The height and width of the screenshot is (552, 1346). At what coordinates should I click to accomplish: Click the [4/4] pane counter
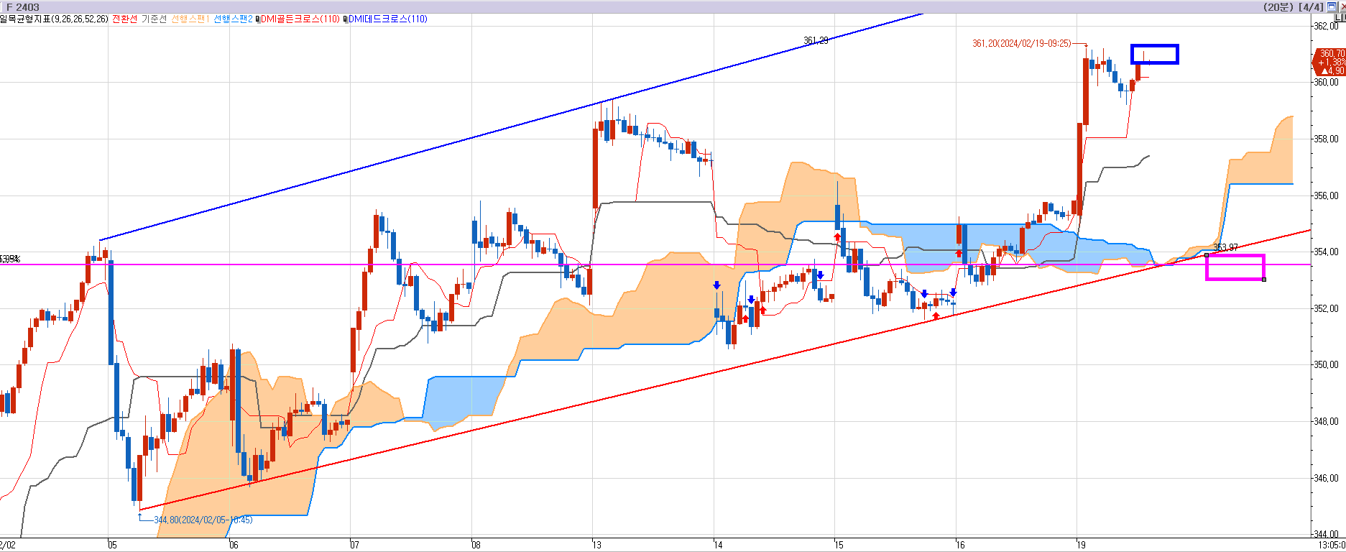(1311, 6)
